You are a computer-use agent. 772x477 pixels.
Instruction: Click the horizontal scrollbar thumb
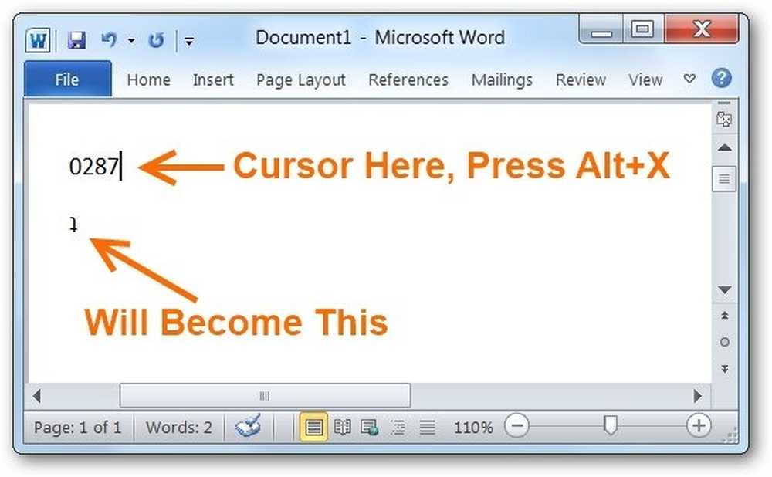tap(265, 396)
